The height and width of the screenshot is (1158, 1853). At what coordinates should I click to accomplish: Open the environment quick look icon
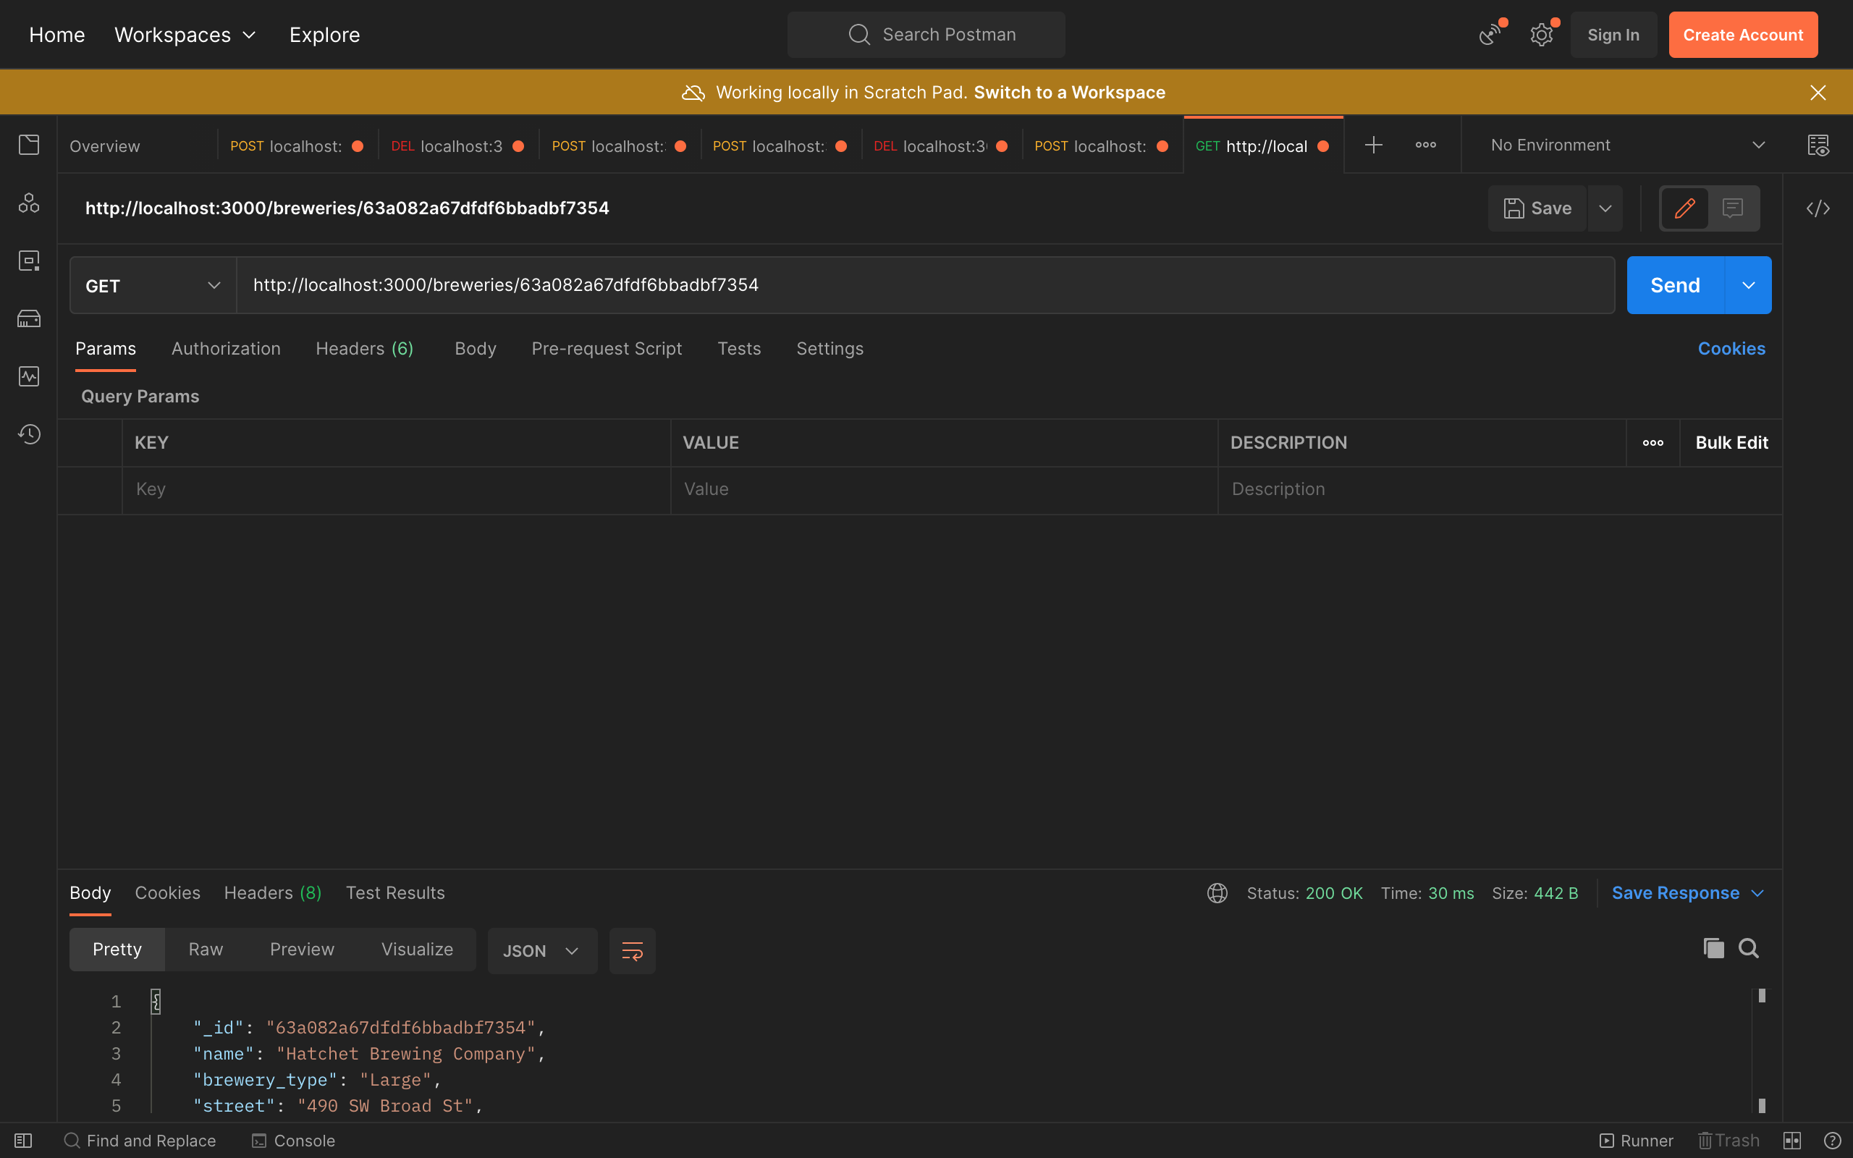pos(1818,145)
